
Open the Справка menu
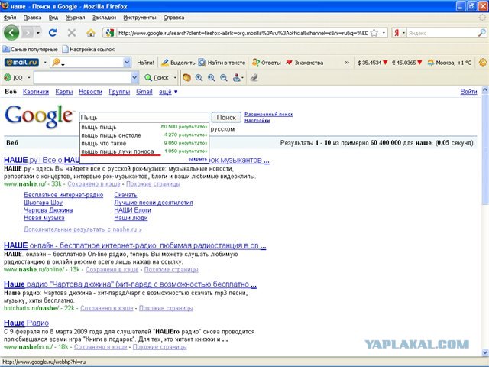pyautogui.click(x=173, y=18)
